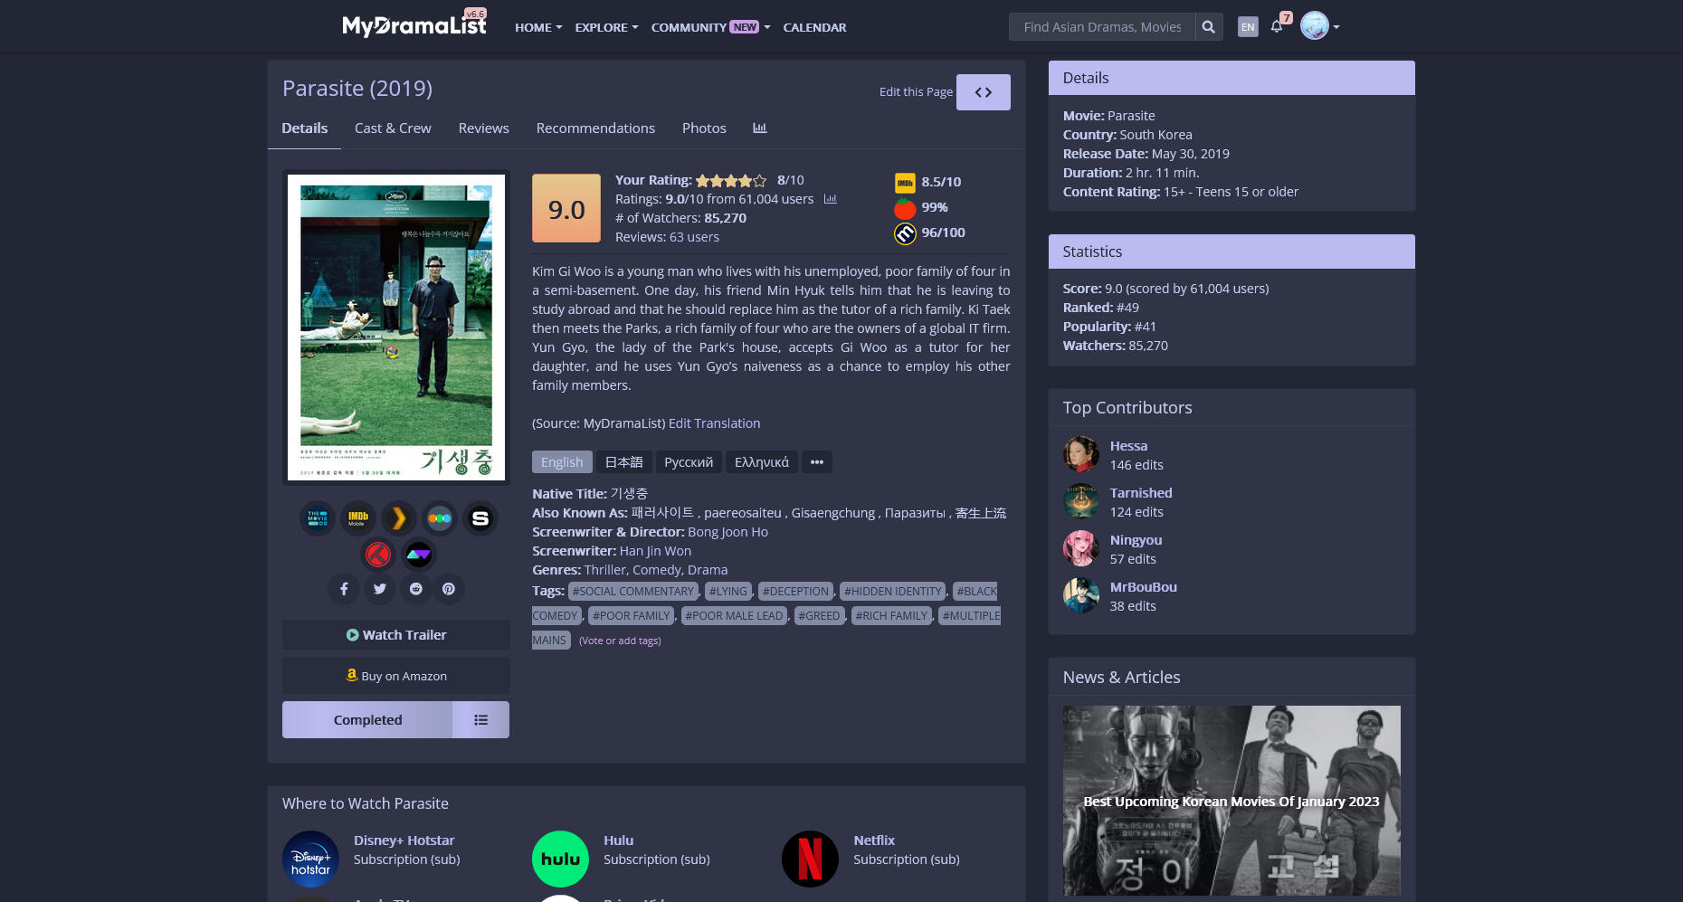Share the page on Facebook
Screen dimensions: 1683x902
tap(344, 589)
